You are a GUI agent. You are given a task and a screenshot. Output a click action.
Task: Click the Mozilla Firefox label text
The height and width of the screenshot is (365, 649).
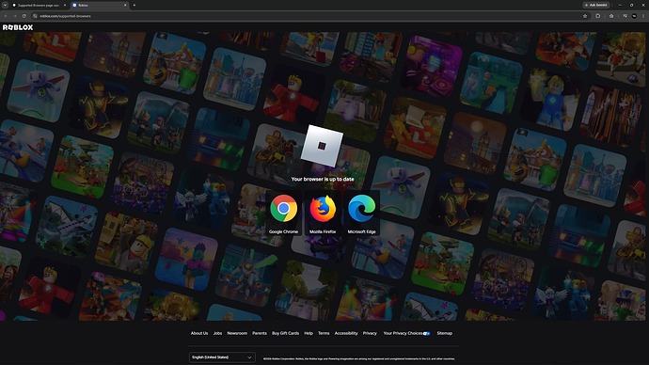coord(323,231)
